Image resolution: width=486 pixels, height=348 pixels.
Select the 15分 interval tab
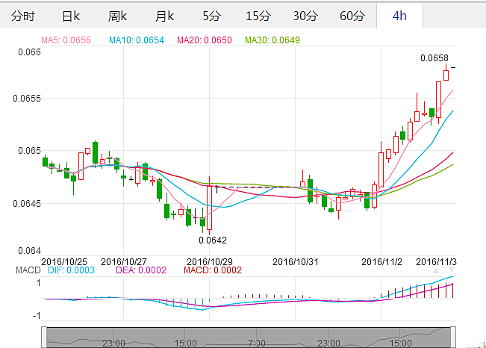coord(258,15)
